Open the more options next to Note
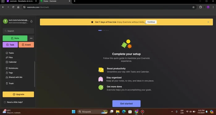216x115 pixels. (31, 38)
